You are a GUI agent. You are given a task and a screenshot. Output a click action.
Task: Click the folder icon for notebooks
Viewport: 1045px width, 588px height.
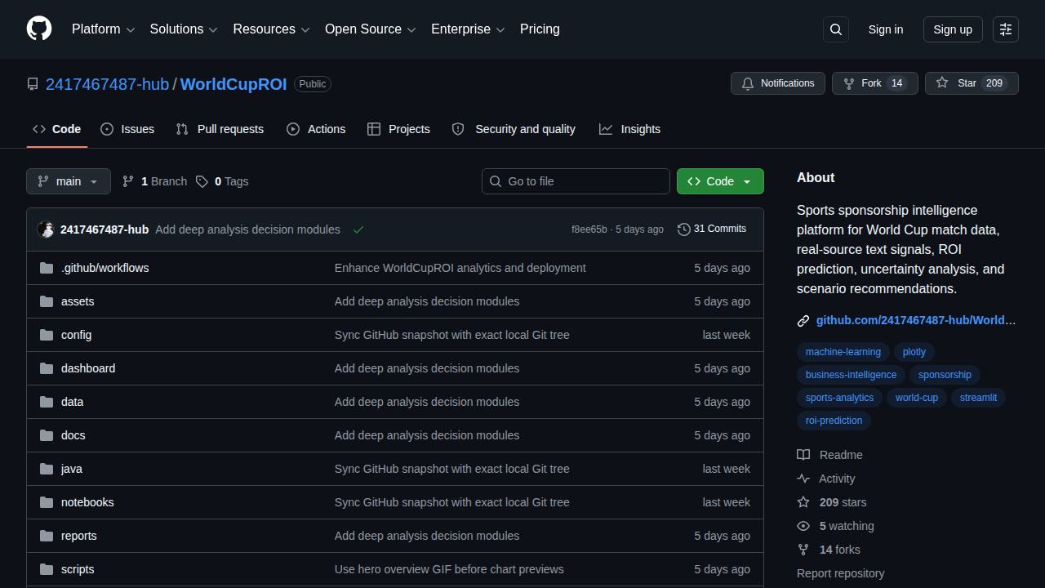47,502
